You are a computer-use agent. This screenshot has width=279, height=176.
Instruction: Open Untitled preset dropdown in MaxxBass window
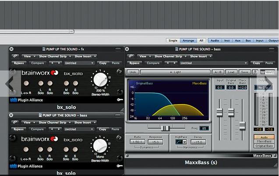(x=214, y=63)
